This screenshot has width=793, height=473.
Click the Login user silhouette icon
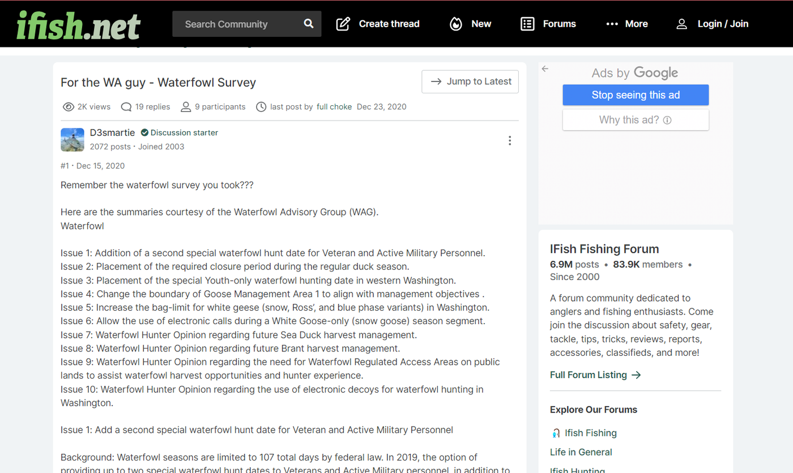click(x=682, y=24)
